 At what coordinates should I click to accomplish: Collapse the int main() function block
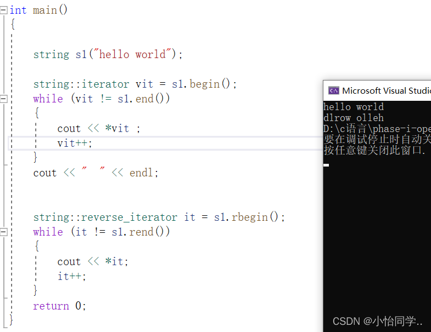point(4,10)
